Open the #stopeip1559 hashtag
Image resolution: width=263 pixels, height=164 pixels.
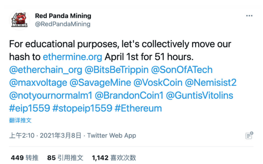point(82,108)
